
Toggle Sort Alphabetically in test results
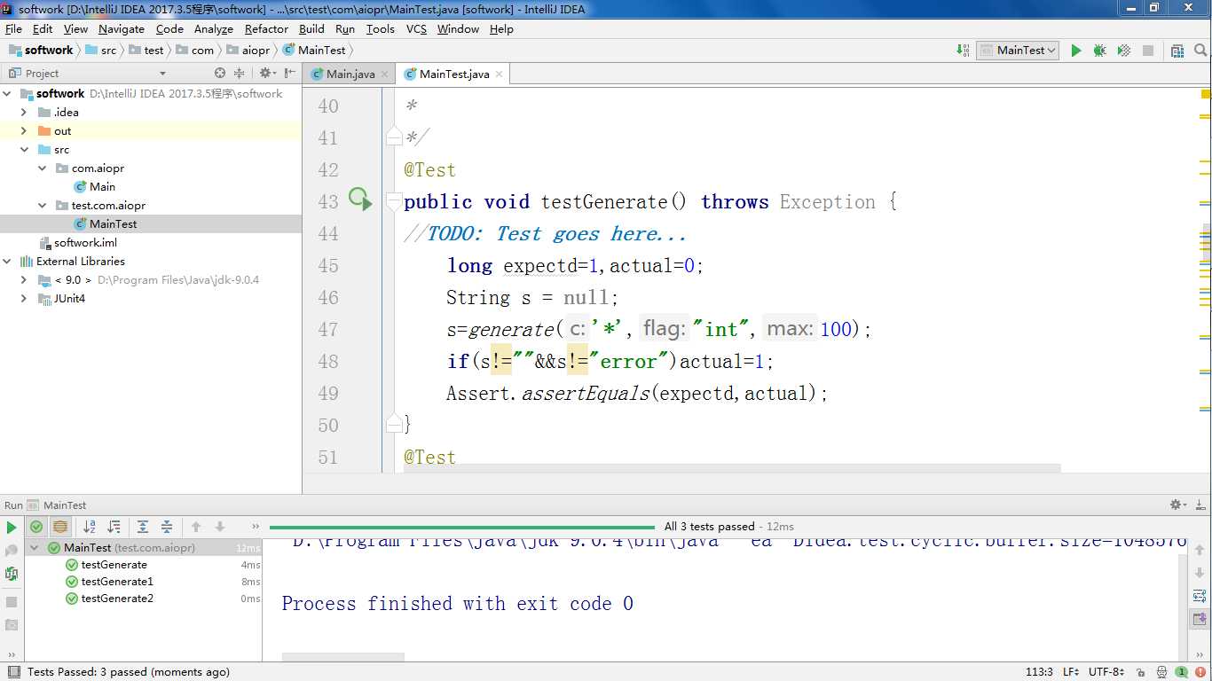(x=89, y=527)
